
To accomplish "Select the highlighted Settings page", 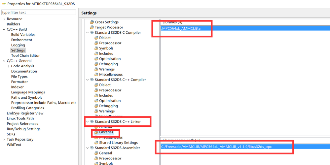I will (18, 50).
